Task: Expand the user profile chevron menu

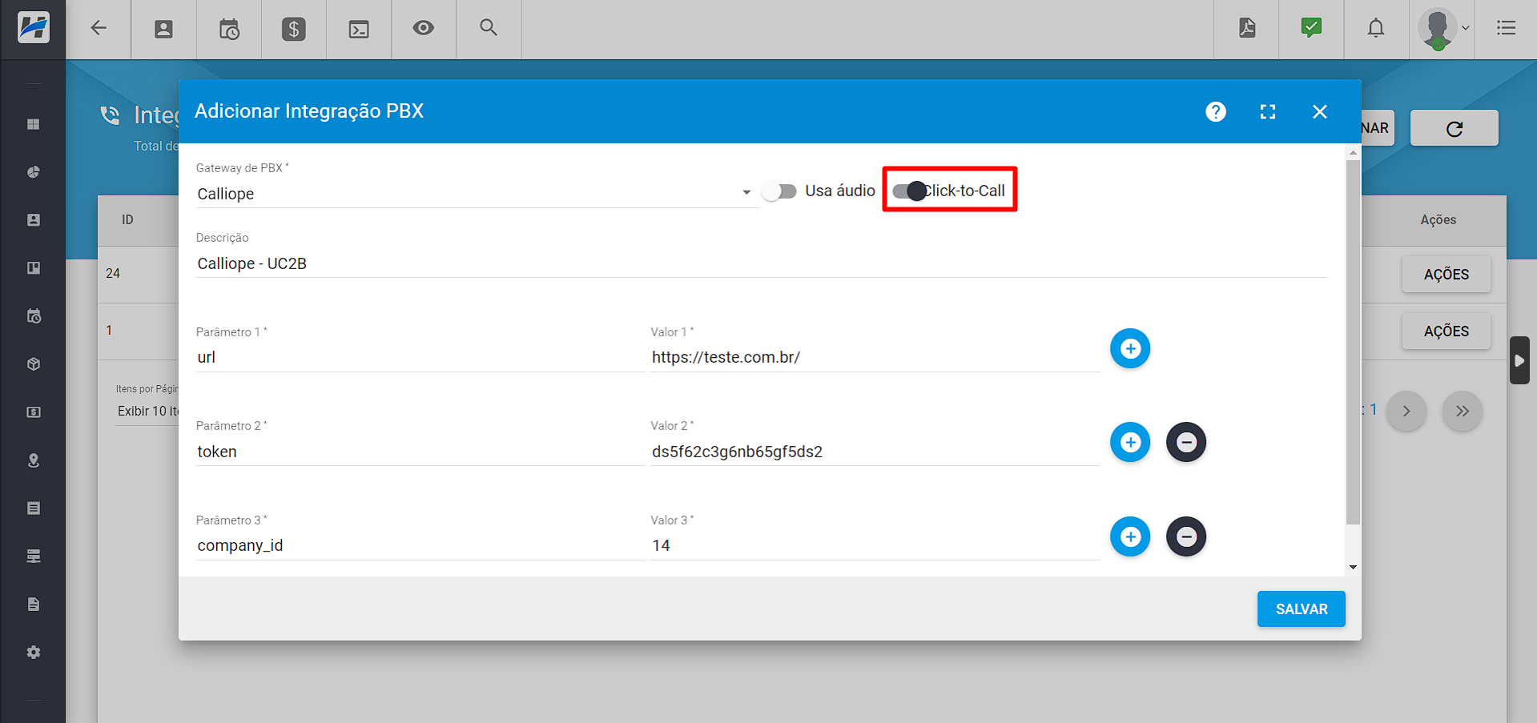Action: pyautogui.click(x=1467, y=27)
